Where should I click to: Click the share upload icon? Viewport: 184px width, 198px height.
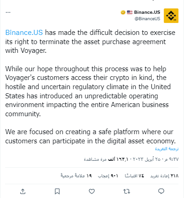point(23,191)
